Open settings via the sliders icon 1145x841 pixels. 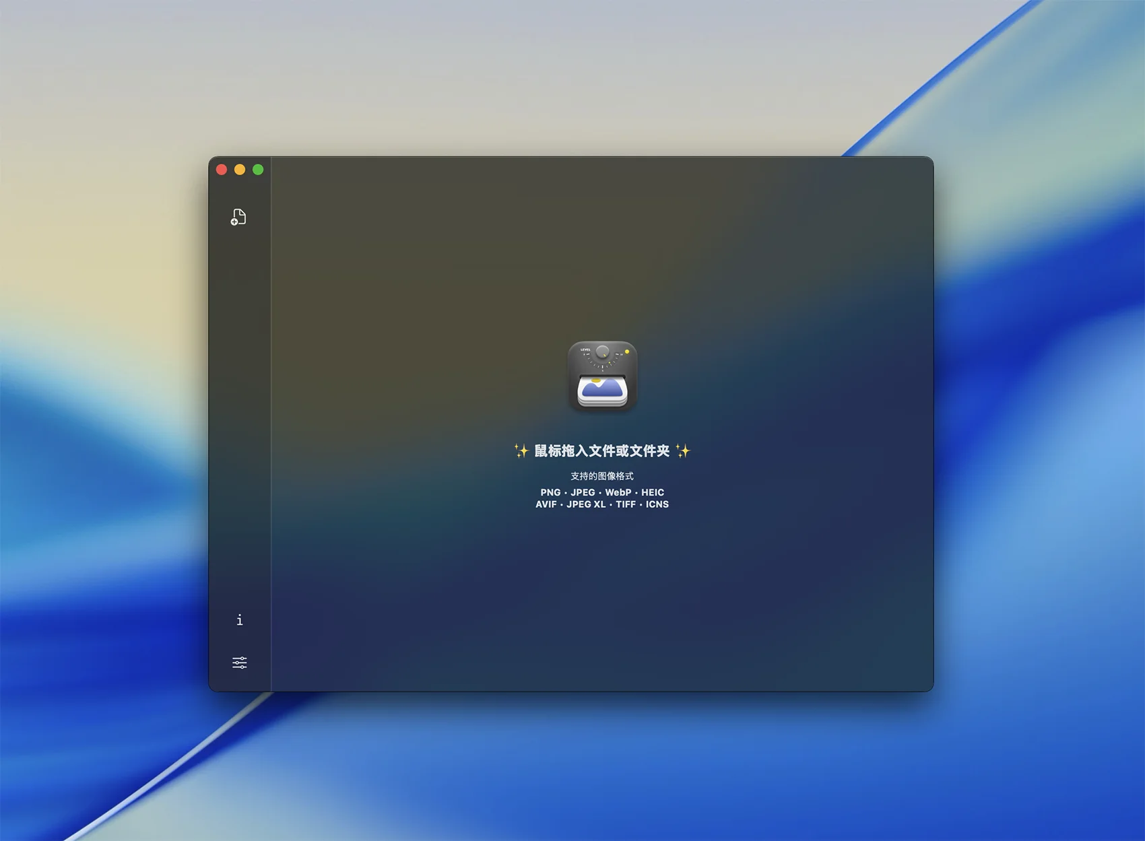239,663
